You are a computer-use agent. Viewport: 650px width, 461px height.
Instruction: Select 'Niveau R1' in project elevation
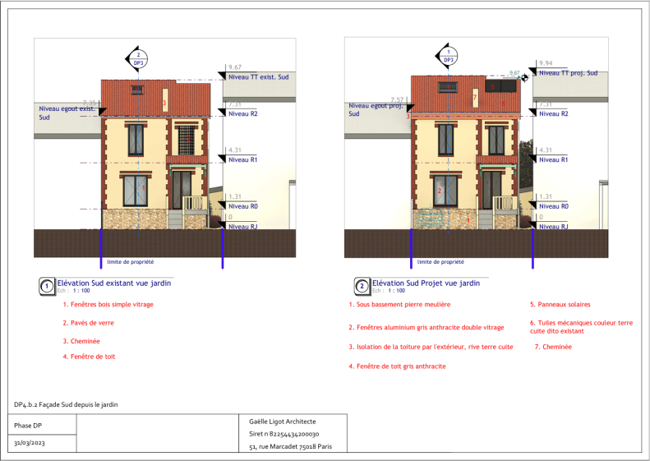pyautogui.click(x=553, y=160)
